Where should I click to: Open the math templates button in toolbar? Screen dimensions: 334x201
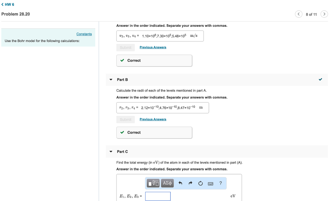pyautogui.click(x=153, y=183)
